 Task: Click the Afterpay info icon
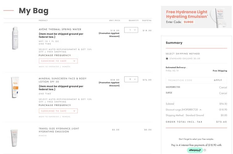pos(205,150)
